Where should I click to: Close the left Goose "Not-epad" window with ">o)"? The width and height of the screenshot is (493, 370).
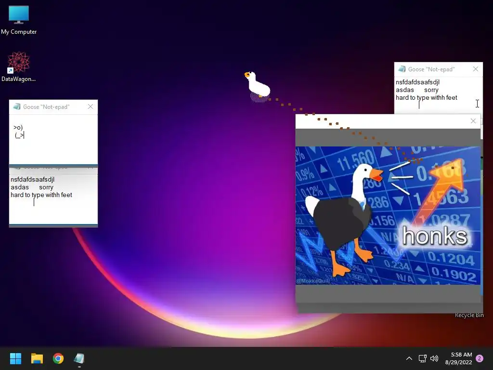(x=91, y=106)
